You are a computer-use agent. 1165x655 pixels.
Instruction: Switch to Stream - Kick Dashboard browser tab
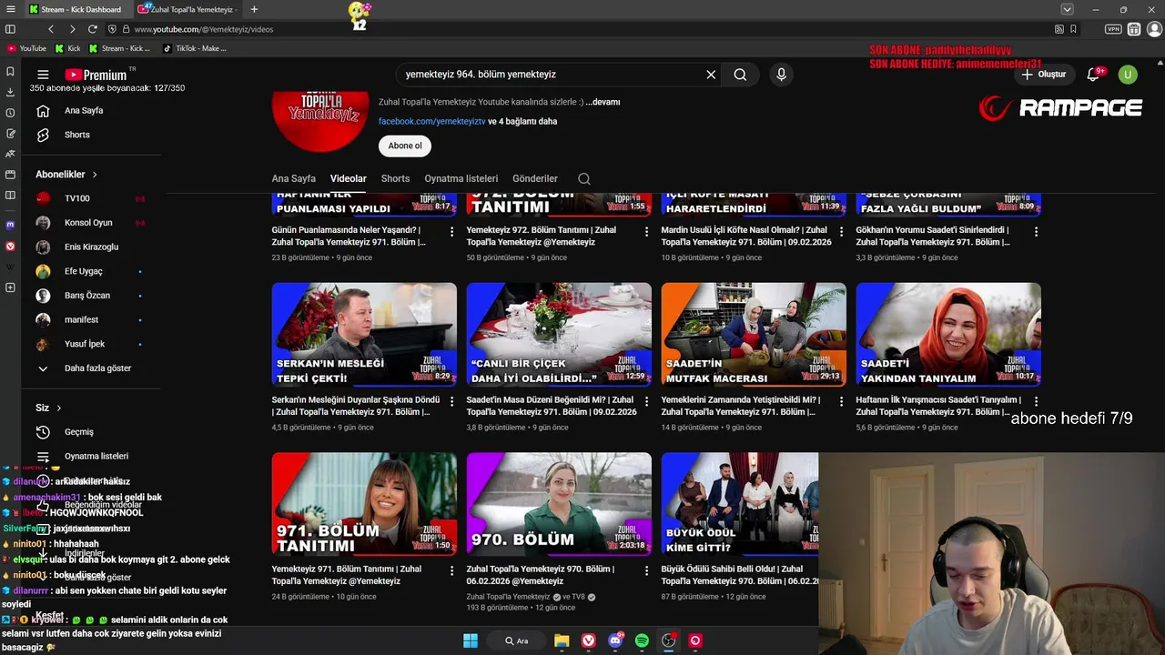[x=76, y=9]
